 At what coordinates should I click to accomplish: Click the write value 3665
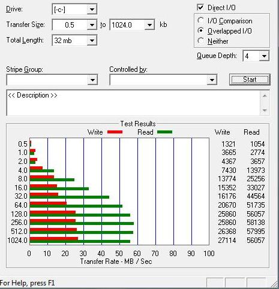[x=229, y=153]
